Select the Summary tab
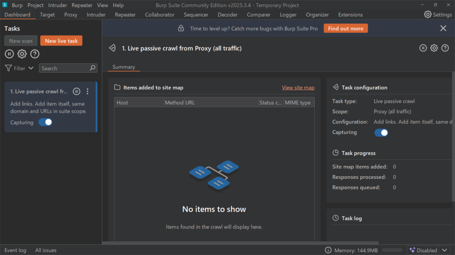The image size is (455, 255). tap(124, 67)
